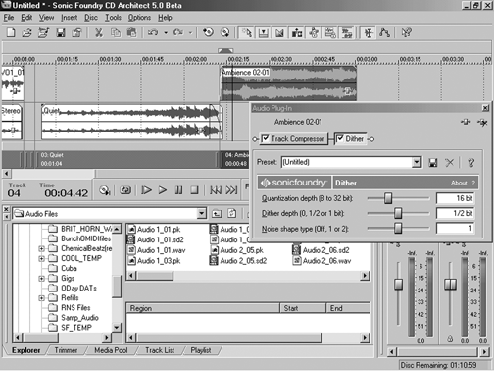This screenshot has width=494, height=371.
Task: Click the Pause transport button
Action: pos(178,190)
